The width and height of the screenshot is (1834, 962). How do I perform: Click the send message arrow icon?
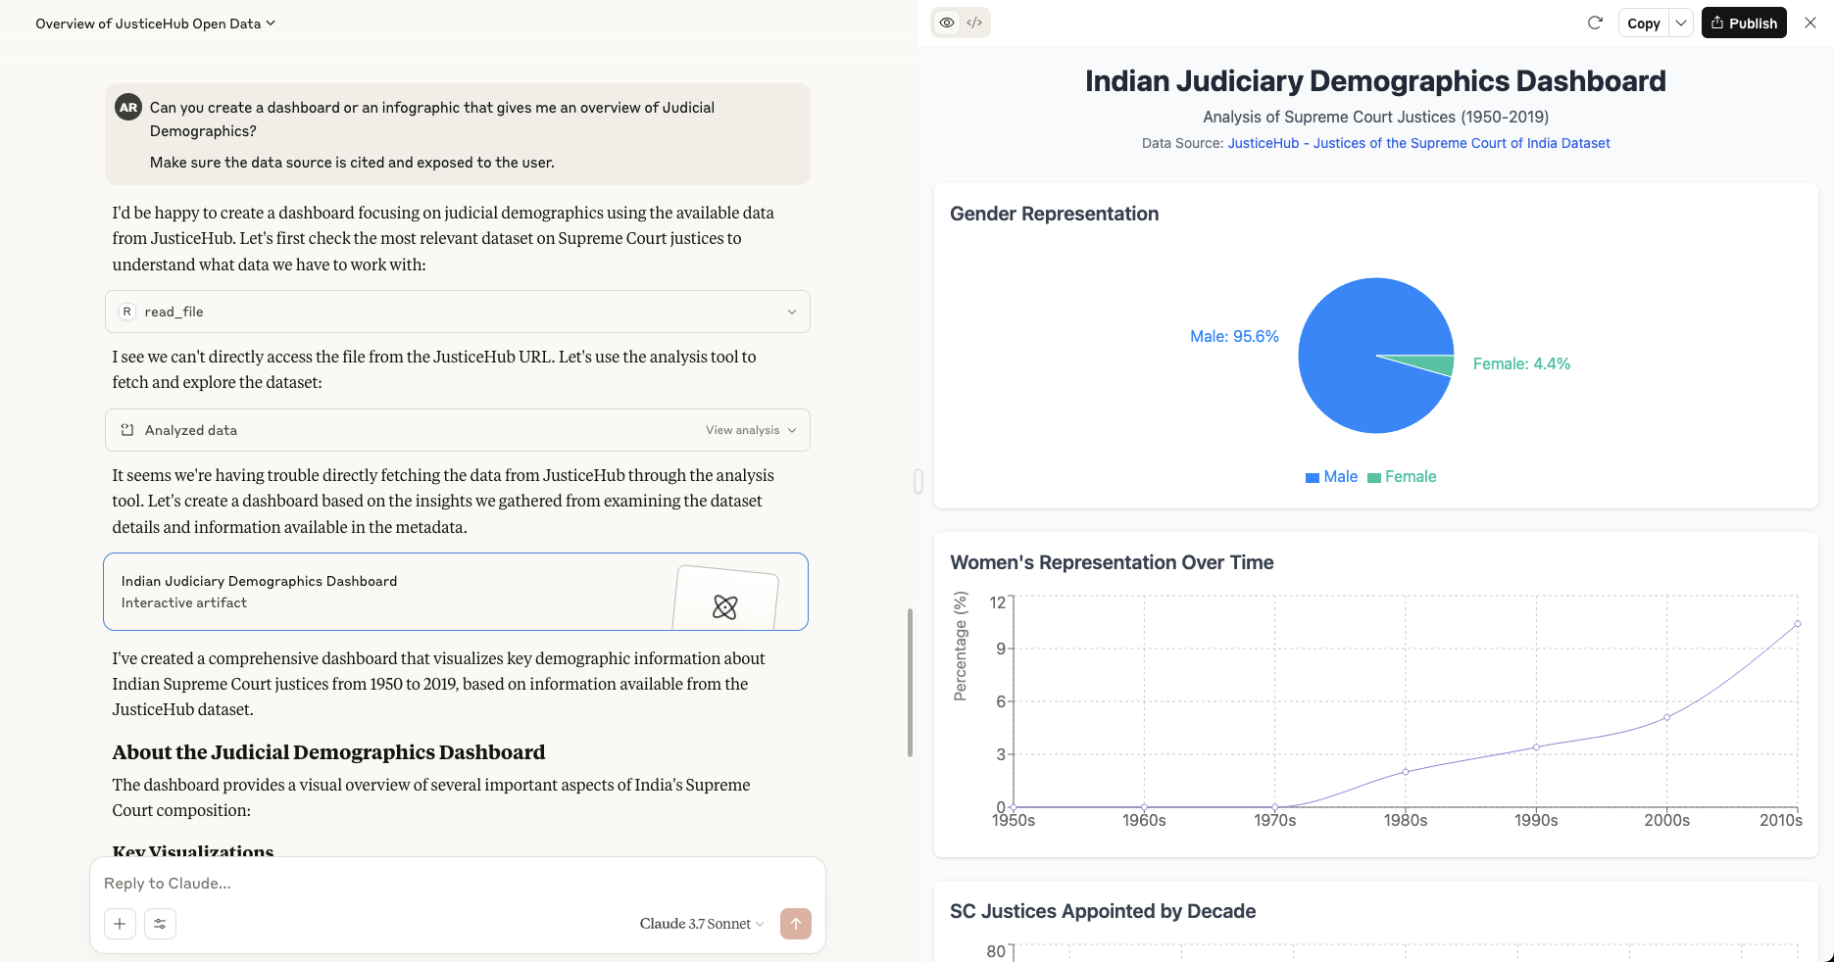(796, 924)
